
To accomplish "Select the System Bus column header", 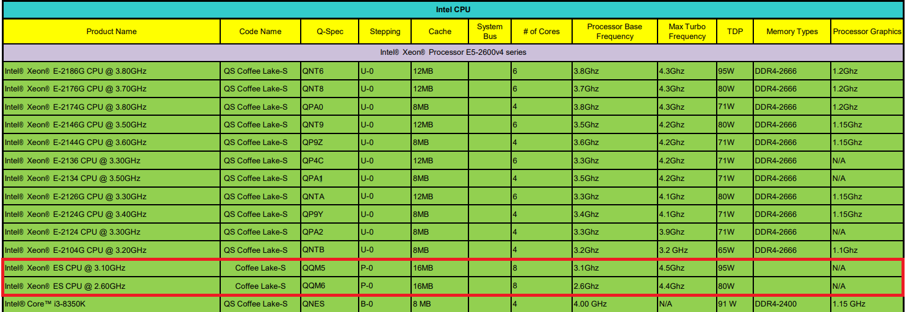I will [490, 31].
